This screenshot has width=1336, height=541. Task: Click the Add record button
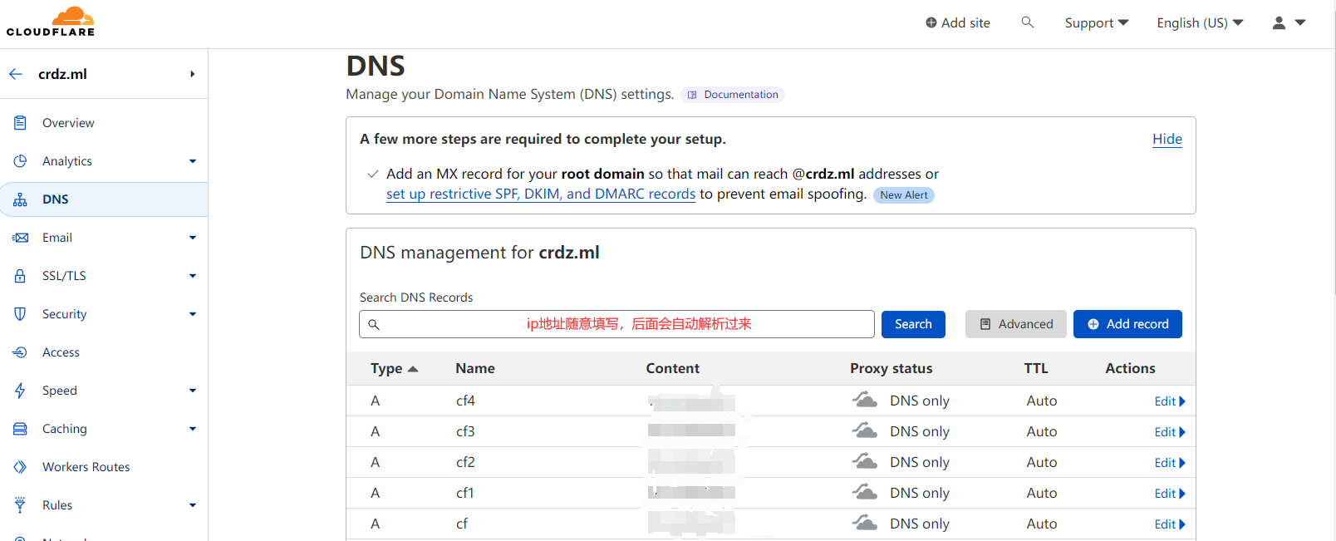pyautogui.click(x=1127, y=324)
